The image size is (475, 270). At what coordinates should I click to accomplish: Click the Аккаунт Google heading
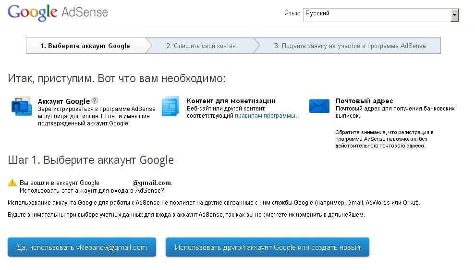pos(64,101)
